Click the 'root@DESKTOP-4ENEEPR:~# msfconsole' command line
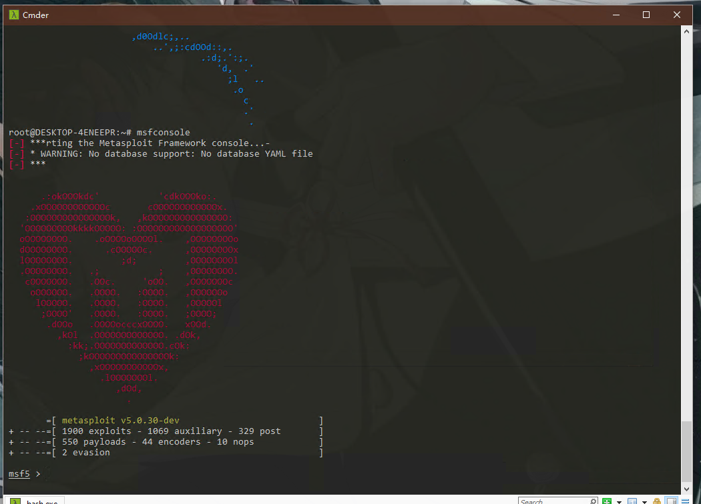Screen dimensions: 701x504 click(99, 133)
